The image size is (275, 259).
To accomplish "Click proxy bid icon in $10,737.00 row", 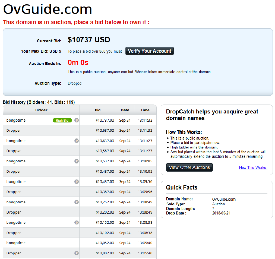I will pyautogui.click(x=77, y=120).
